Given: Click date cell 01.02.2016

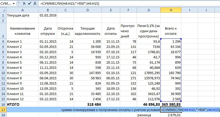Looking at the screenshot, I should (x=48, y=15).
